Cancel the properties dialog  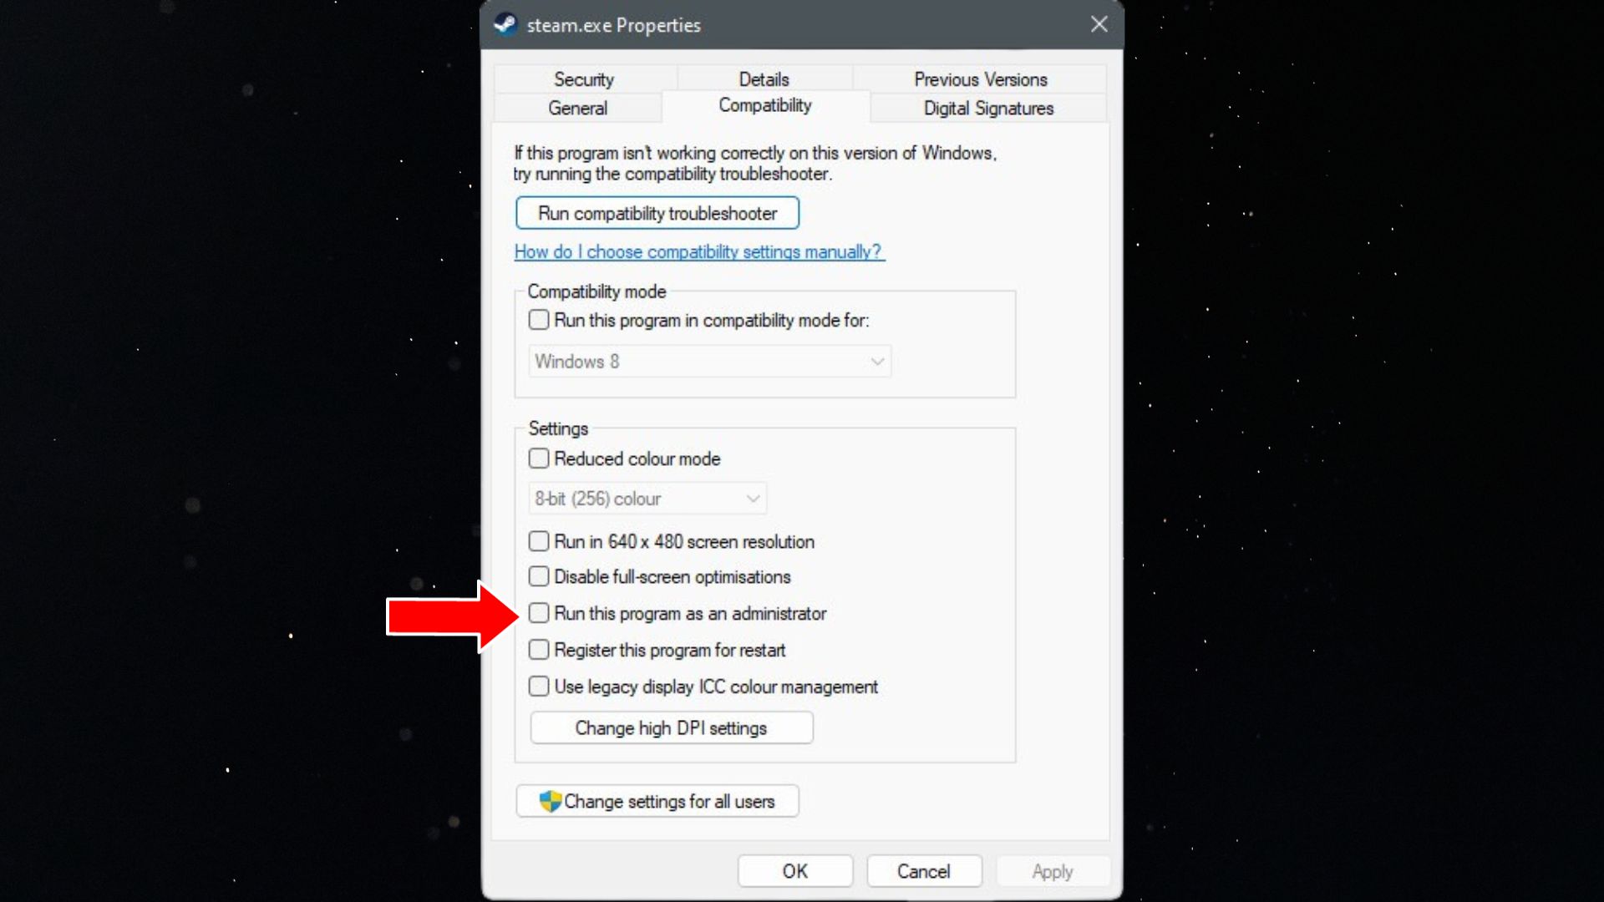coord(924,871)
